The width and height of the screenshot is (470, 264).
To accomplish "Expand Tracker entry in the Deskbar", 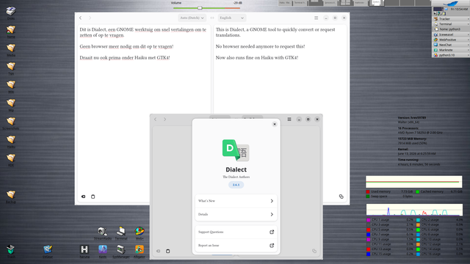I will [451, 19].
